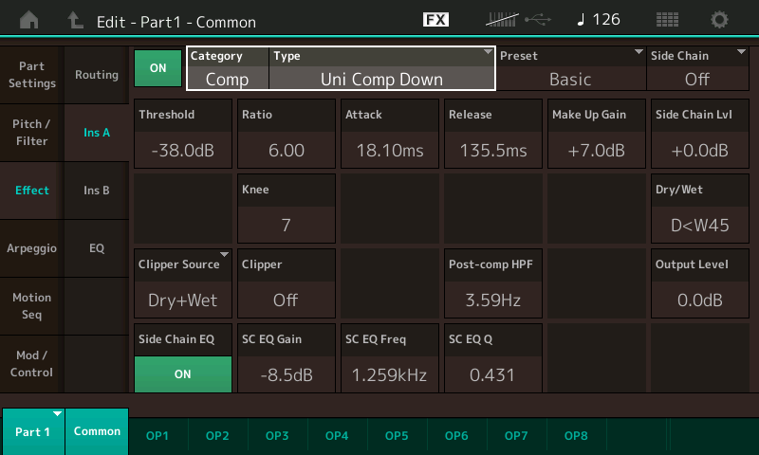Toggle the Side Chain EQ ON switch
The height and width of the screenshot is (455, 759).
[183, 374]
